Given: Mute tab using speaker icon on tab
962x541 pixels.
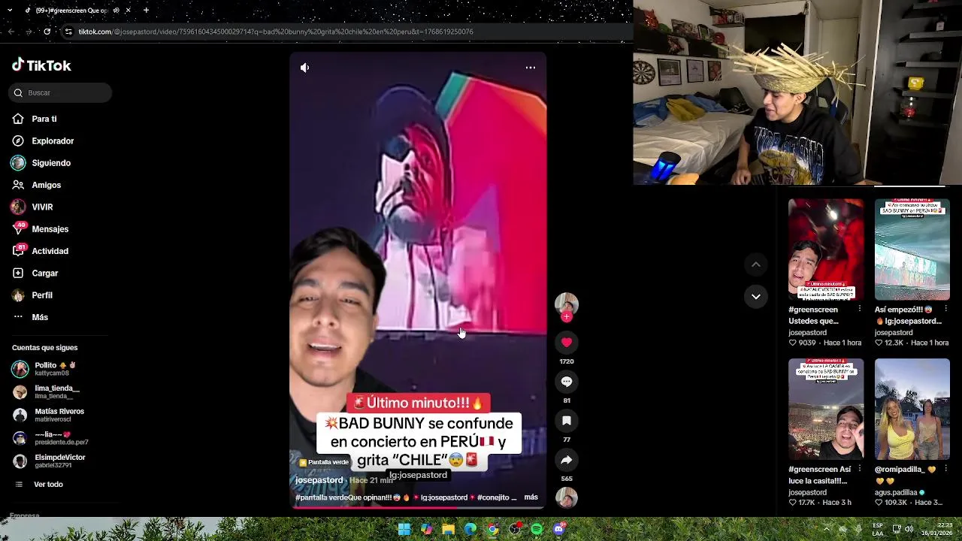Looking at the screenshot, I should [x=116, y=11].
